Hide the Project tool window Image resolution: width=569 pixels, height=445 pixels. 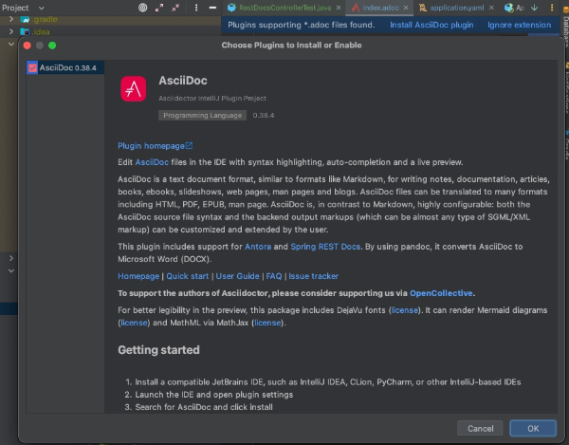coord(213,8)
